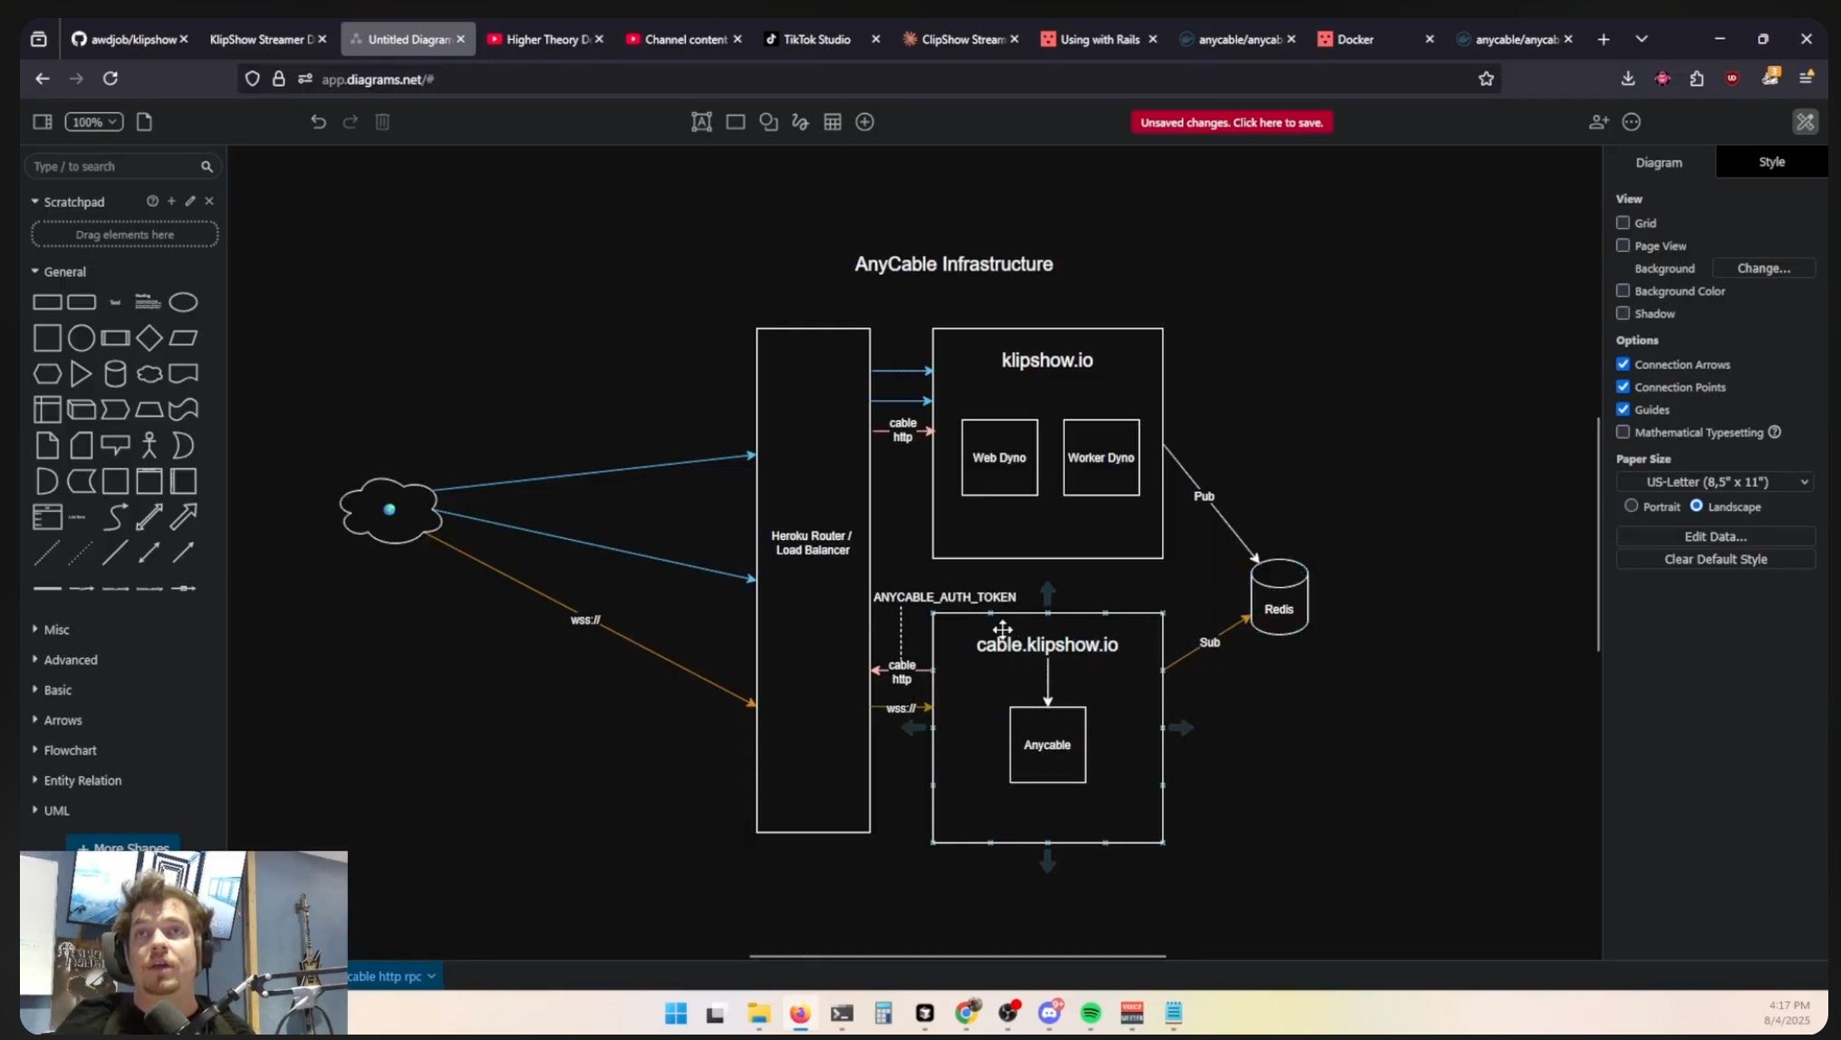Click the Edit Data button

click(x=1715, y=536)
